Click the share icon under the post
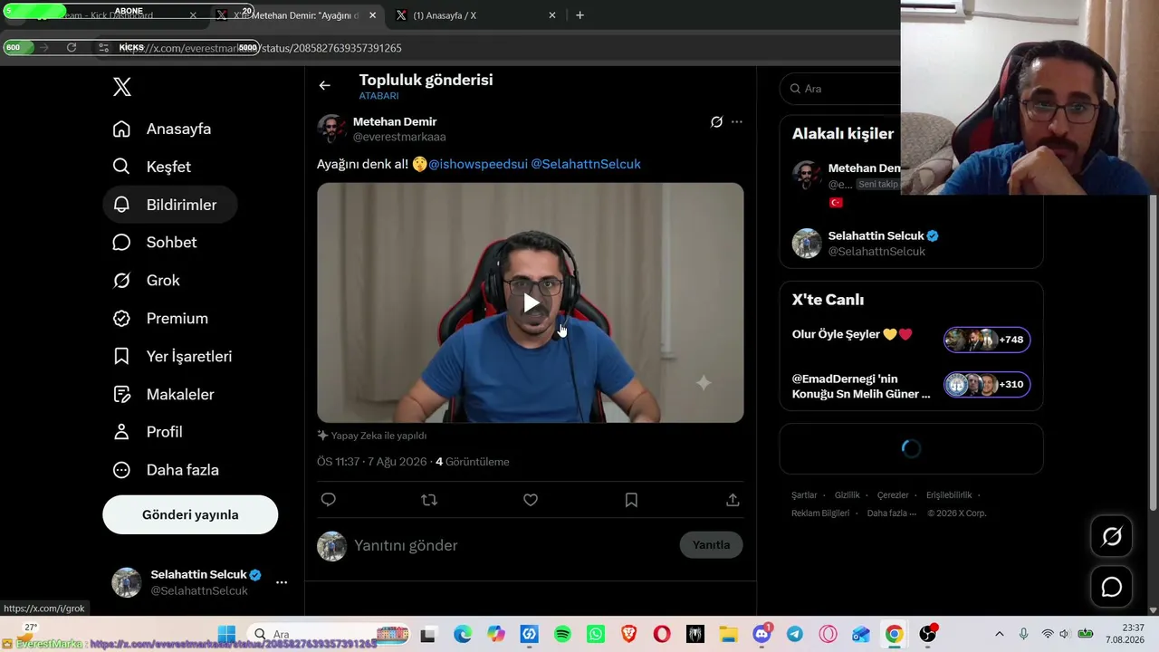 (x=733, y=500)
